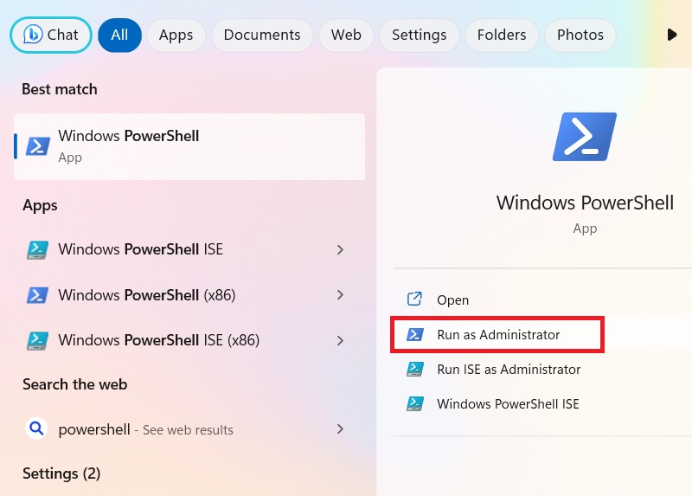
Task: Switch to the Web filter tab
Action: click(347, 35)
